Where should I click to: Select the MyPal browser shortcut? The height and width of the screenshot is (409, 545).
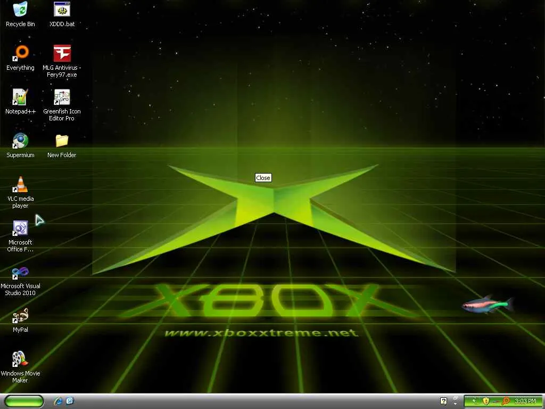(20, 315)
